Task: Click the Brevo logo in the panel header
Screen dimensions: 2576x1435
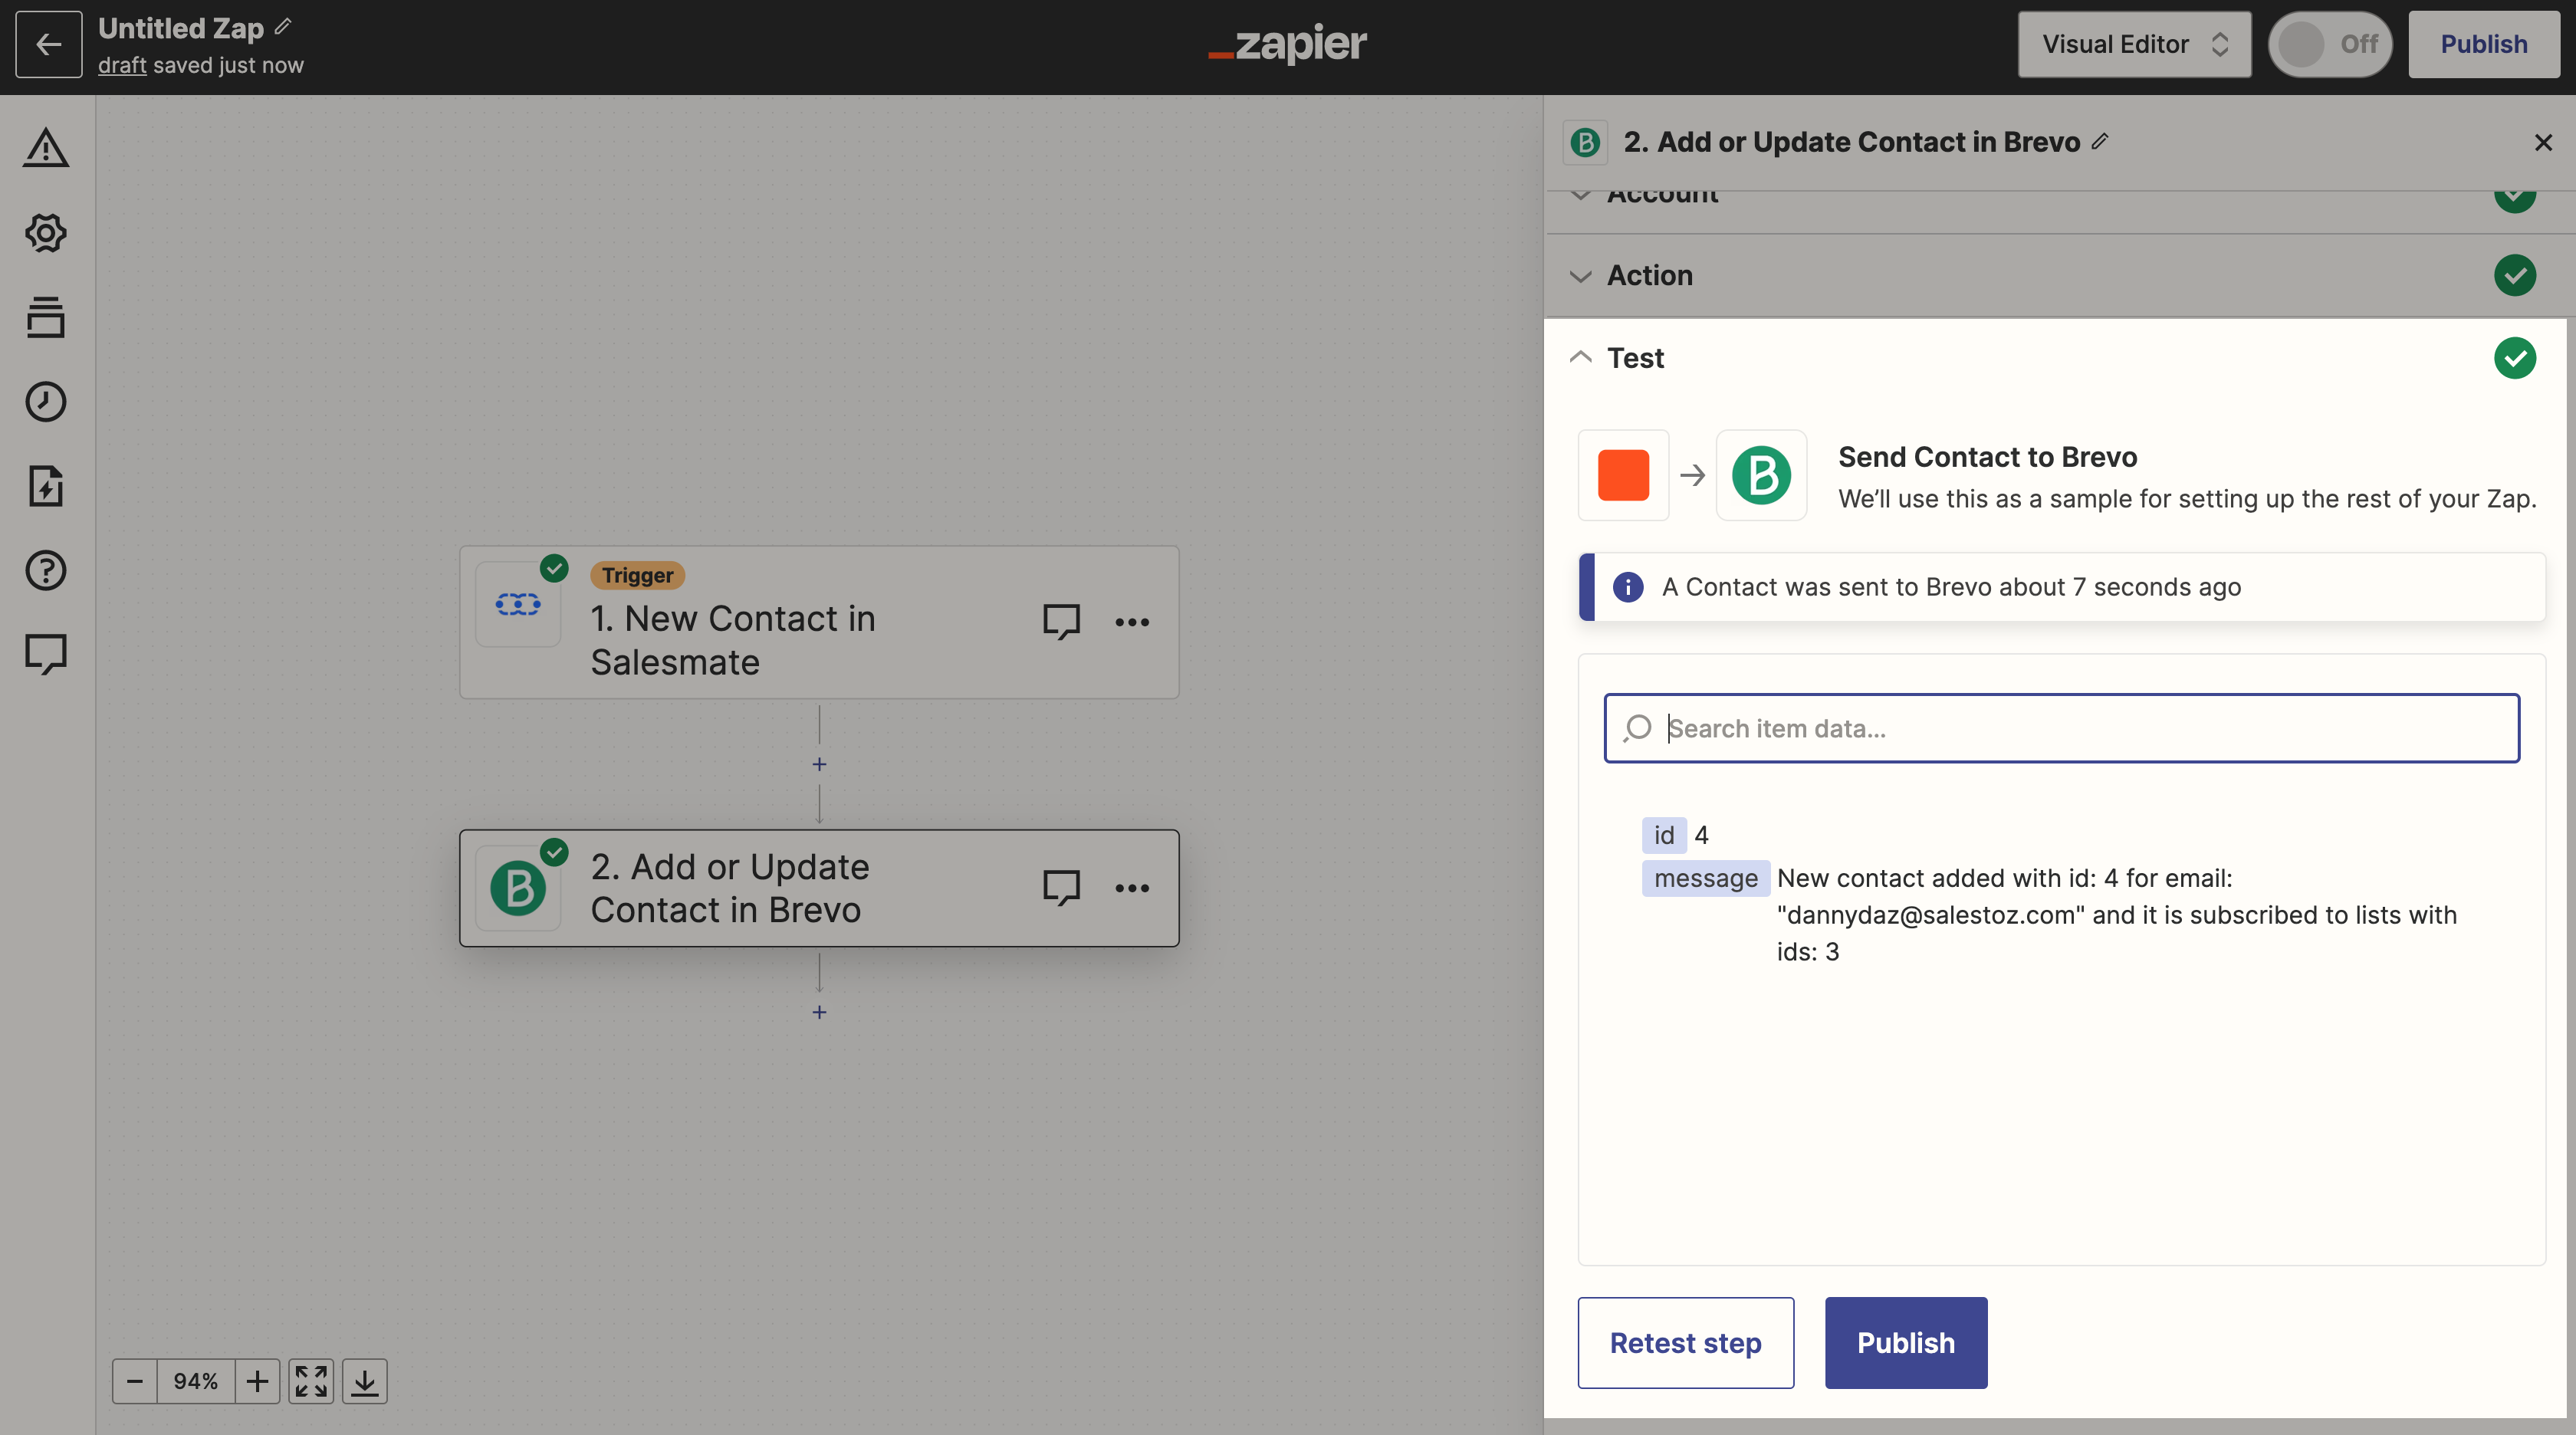Action: click(1585, 142)
